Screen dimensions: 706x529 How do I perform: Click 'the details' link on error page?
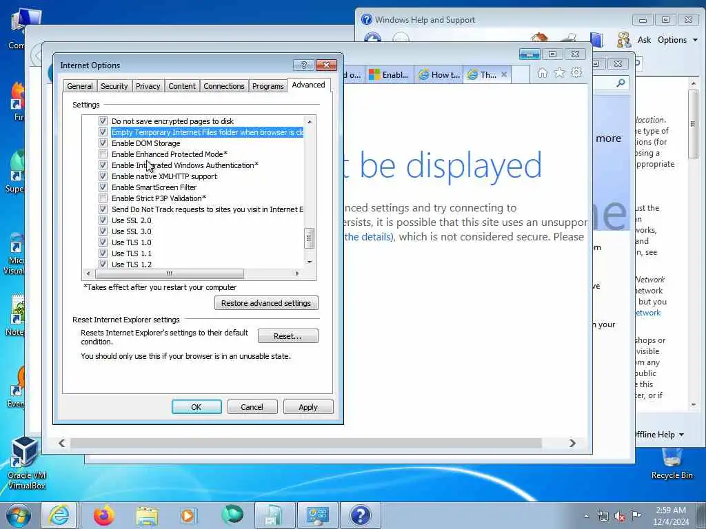[x=368, y=237]
